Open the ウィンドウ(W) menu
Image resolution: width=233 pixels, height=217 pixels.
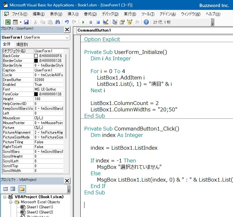(191, 14)
